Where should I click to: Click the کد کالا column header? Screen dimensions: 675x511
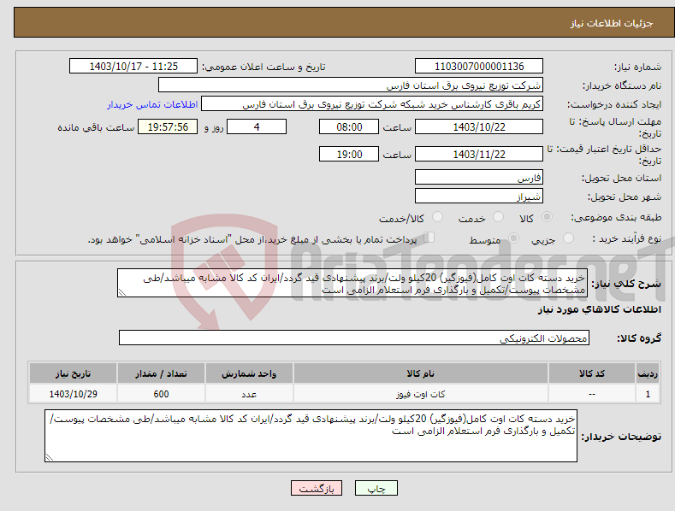592,373
